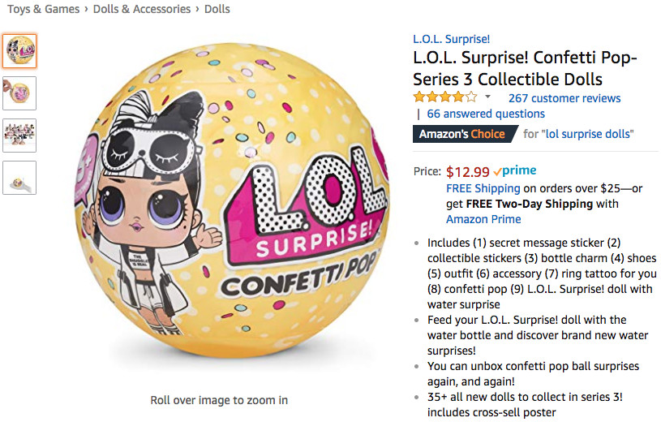Open the Toys & Games breadcrumb
Viewport: 661px width, 422px height.
44,9
